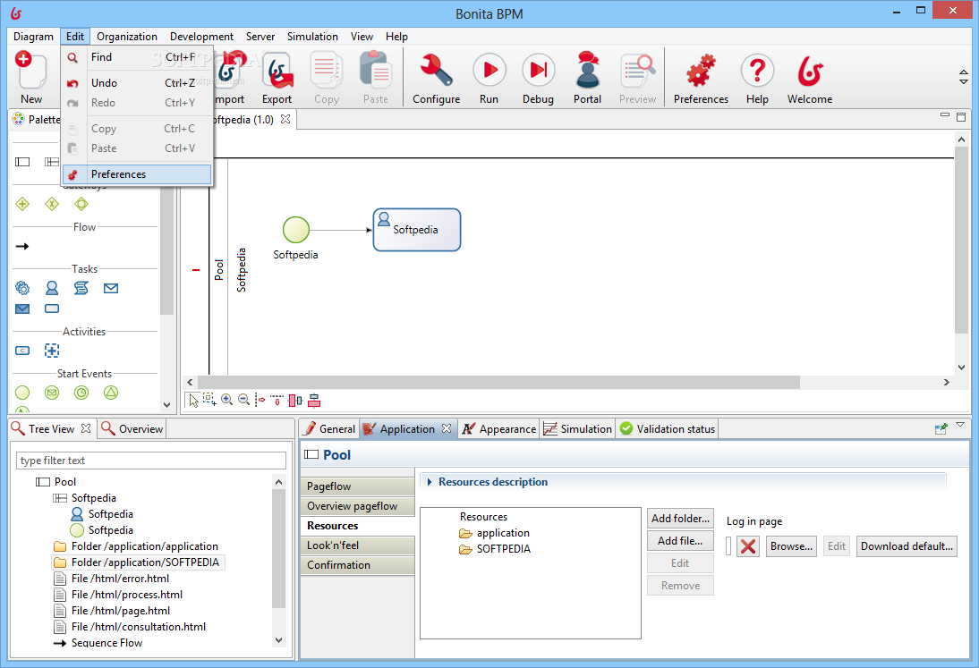Open the Welcome page icon

(810, 77)
